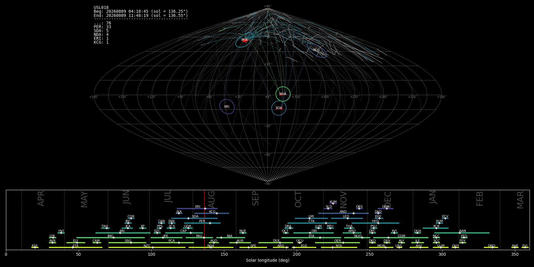Click the LYR shower label in the timeline
534x267 pixels.
tap(52, 236)
